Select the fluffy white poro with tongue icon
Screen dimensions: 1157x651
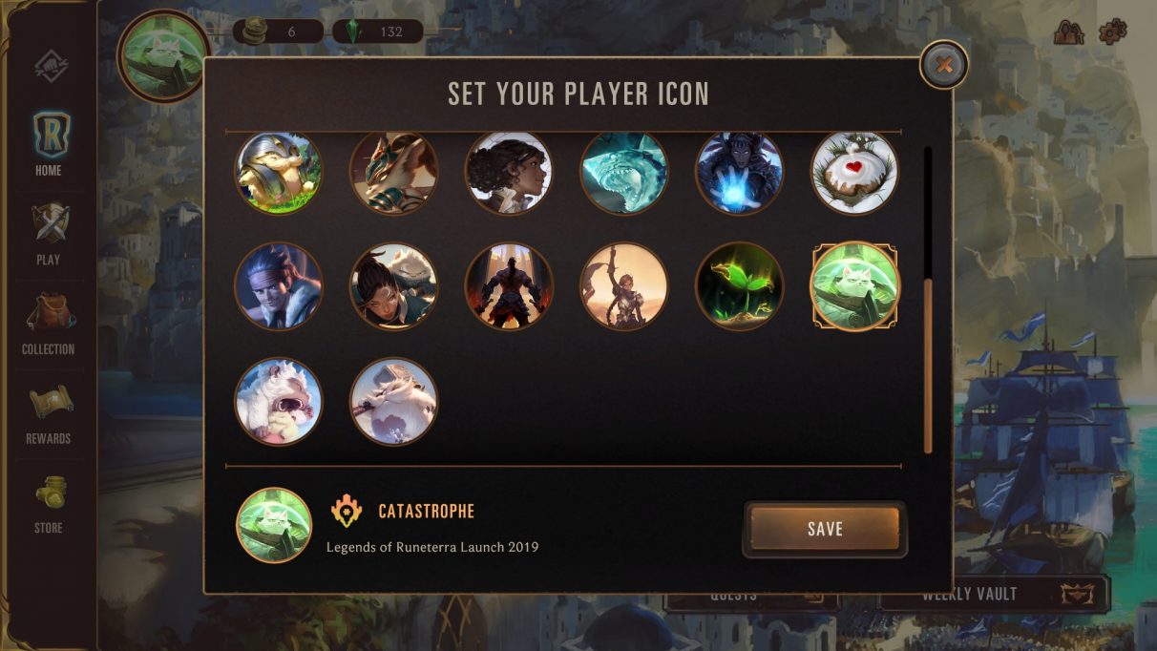[x=279, y=402]
